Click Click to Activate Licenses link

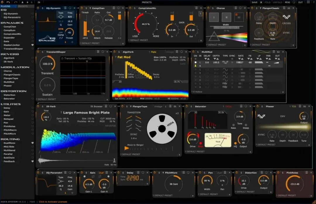pos(53,202)
